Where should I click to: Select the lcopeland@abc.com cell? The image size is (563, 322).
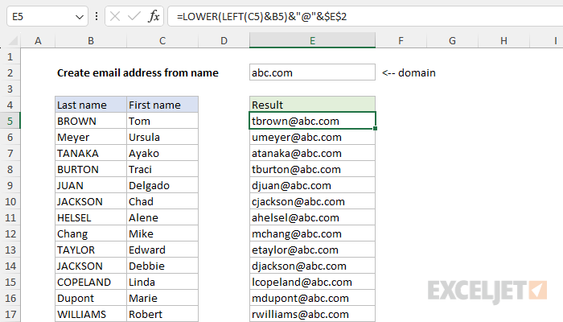(x=312, y=282)
